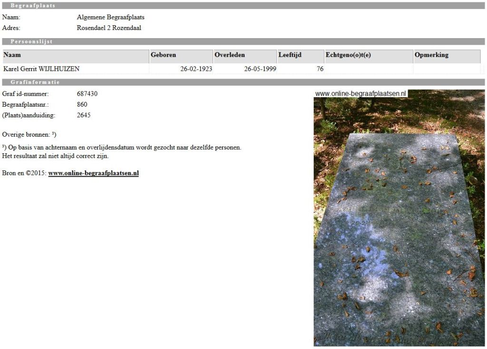Click the Overige bronnen label
This screenshot has width=487, height=349.
[x=29, y=135]
